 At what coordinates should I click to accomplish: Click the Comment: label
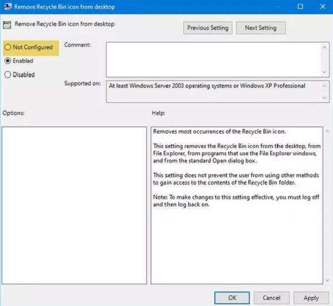pos(77,45)
